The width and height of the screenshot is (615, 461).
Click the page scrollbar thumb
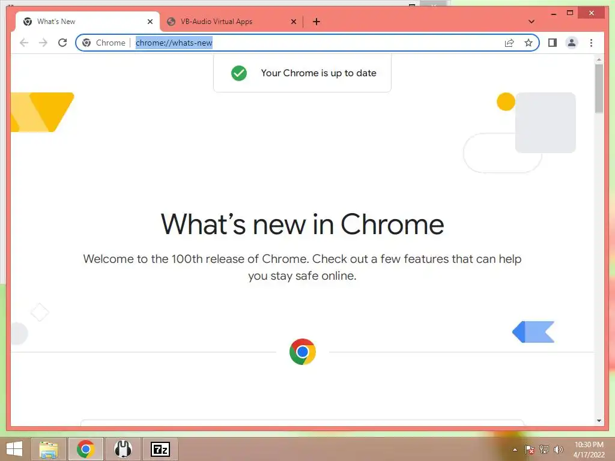[599, 89]
